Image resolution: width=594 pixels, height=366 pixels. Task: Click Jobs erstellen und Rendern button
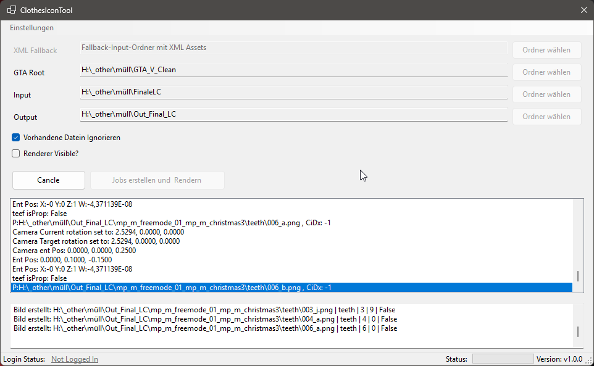157,180
